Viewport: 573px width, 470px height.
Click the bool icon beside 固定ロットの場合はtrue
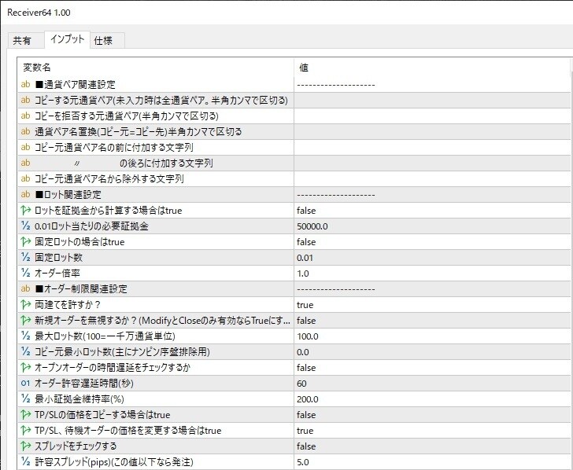click(25, 241)
